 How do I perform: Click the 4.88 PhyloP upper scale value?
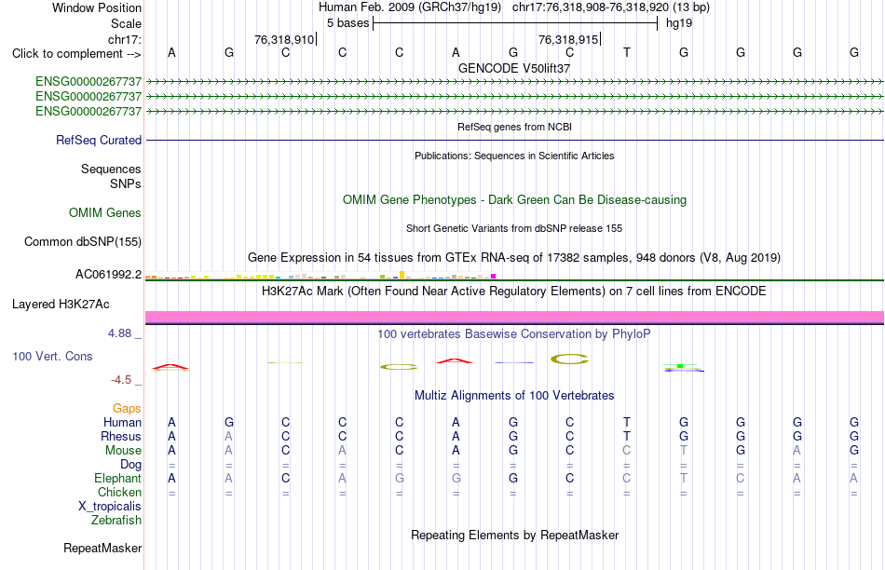point(119,333)
